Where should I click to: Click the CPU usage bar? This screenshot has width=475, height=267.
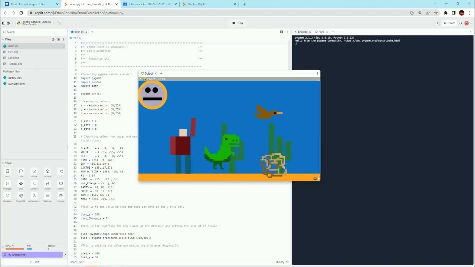[x=14, y=249]
